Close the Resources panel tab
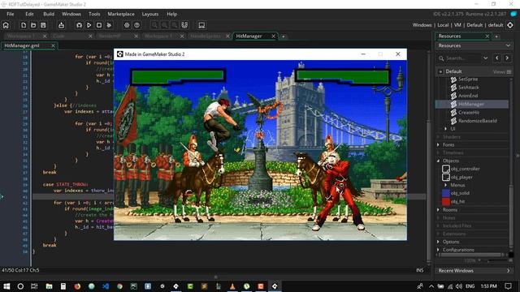 [x=487, y=36]
